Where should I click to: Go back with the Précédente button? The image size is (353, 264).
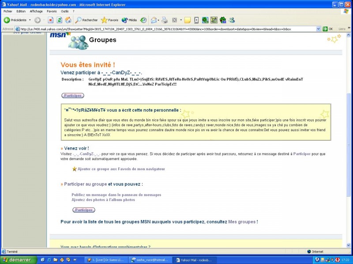(15, 20)
